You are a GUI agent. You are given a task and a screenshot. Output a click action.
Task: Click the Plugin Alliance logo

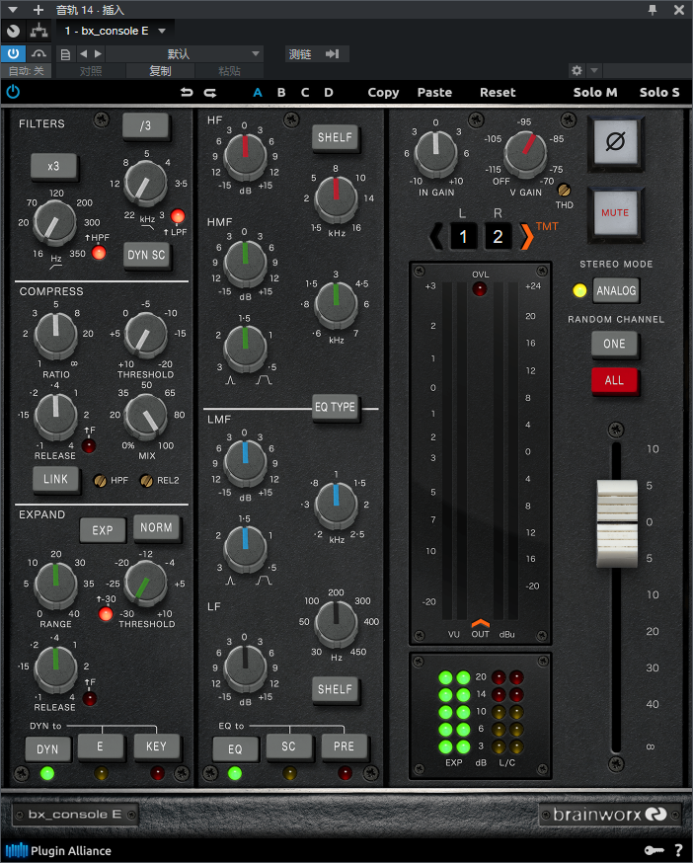58,850
